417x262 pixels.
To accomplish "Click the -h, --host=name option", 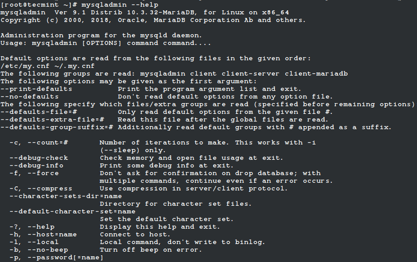I will pos(43,234).
